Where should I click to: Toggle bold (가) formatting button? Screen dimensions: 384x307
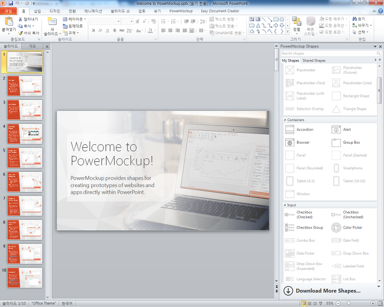coord(93,30)
